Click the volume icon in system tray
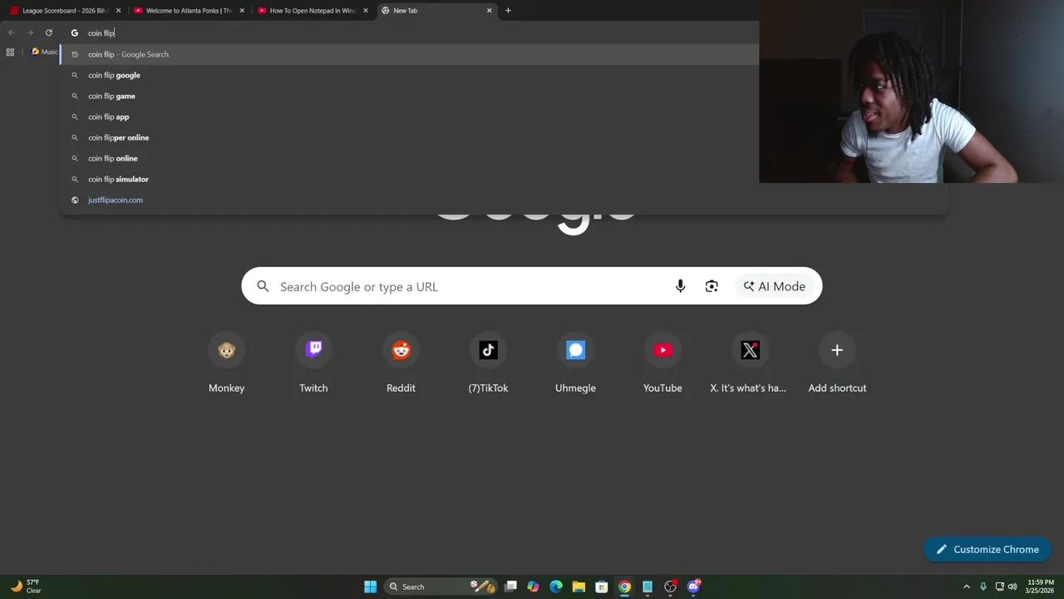The image size is (1064, 599). pos(1012,587)
